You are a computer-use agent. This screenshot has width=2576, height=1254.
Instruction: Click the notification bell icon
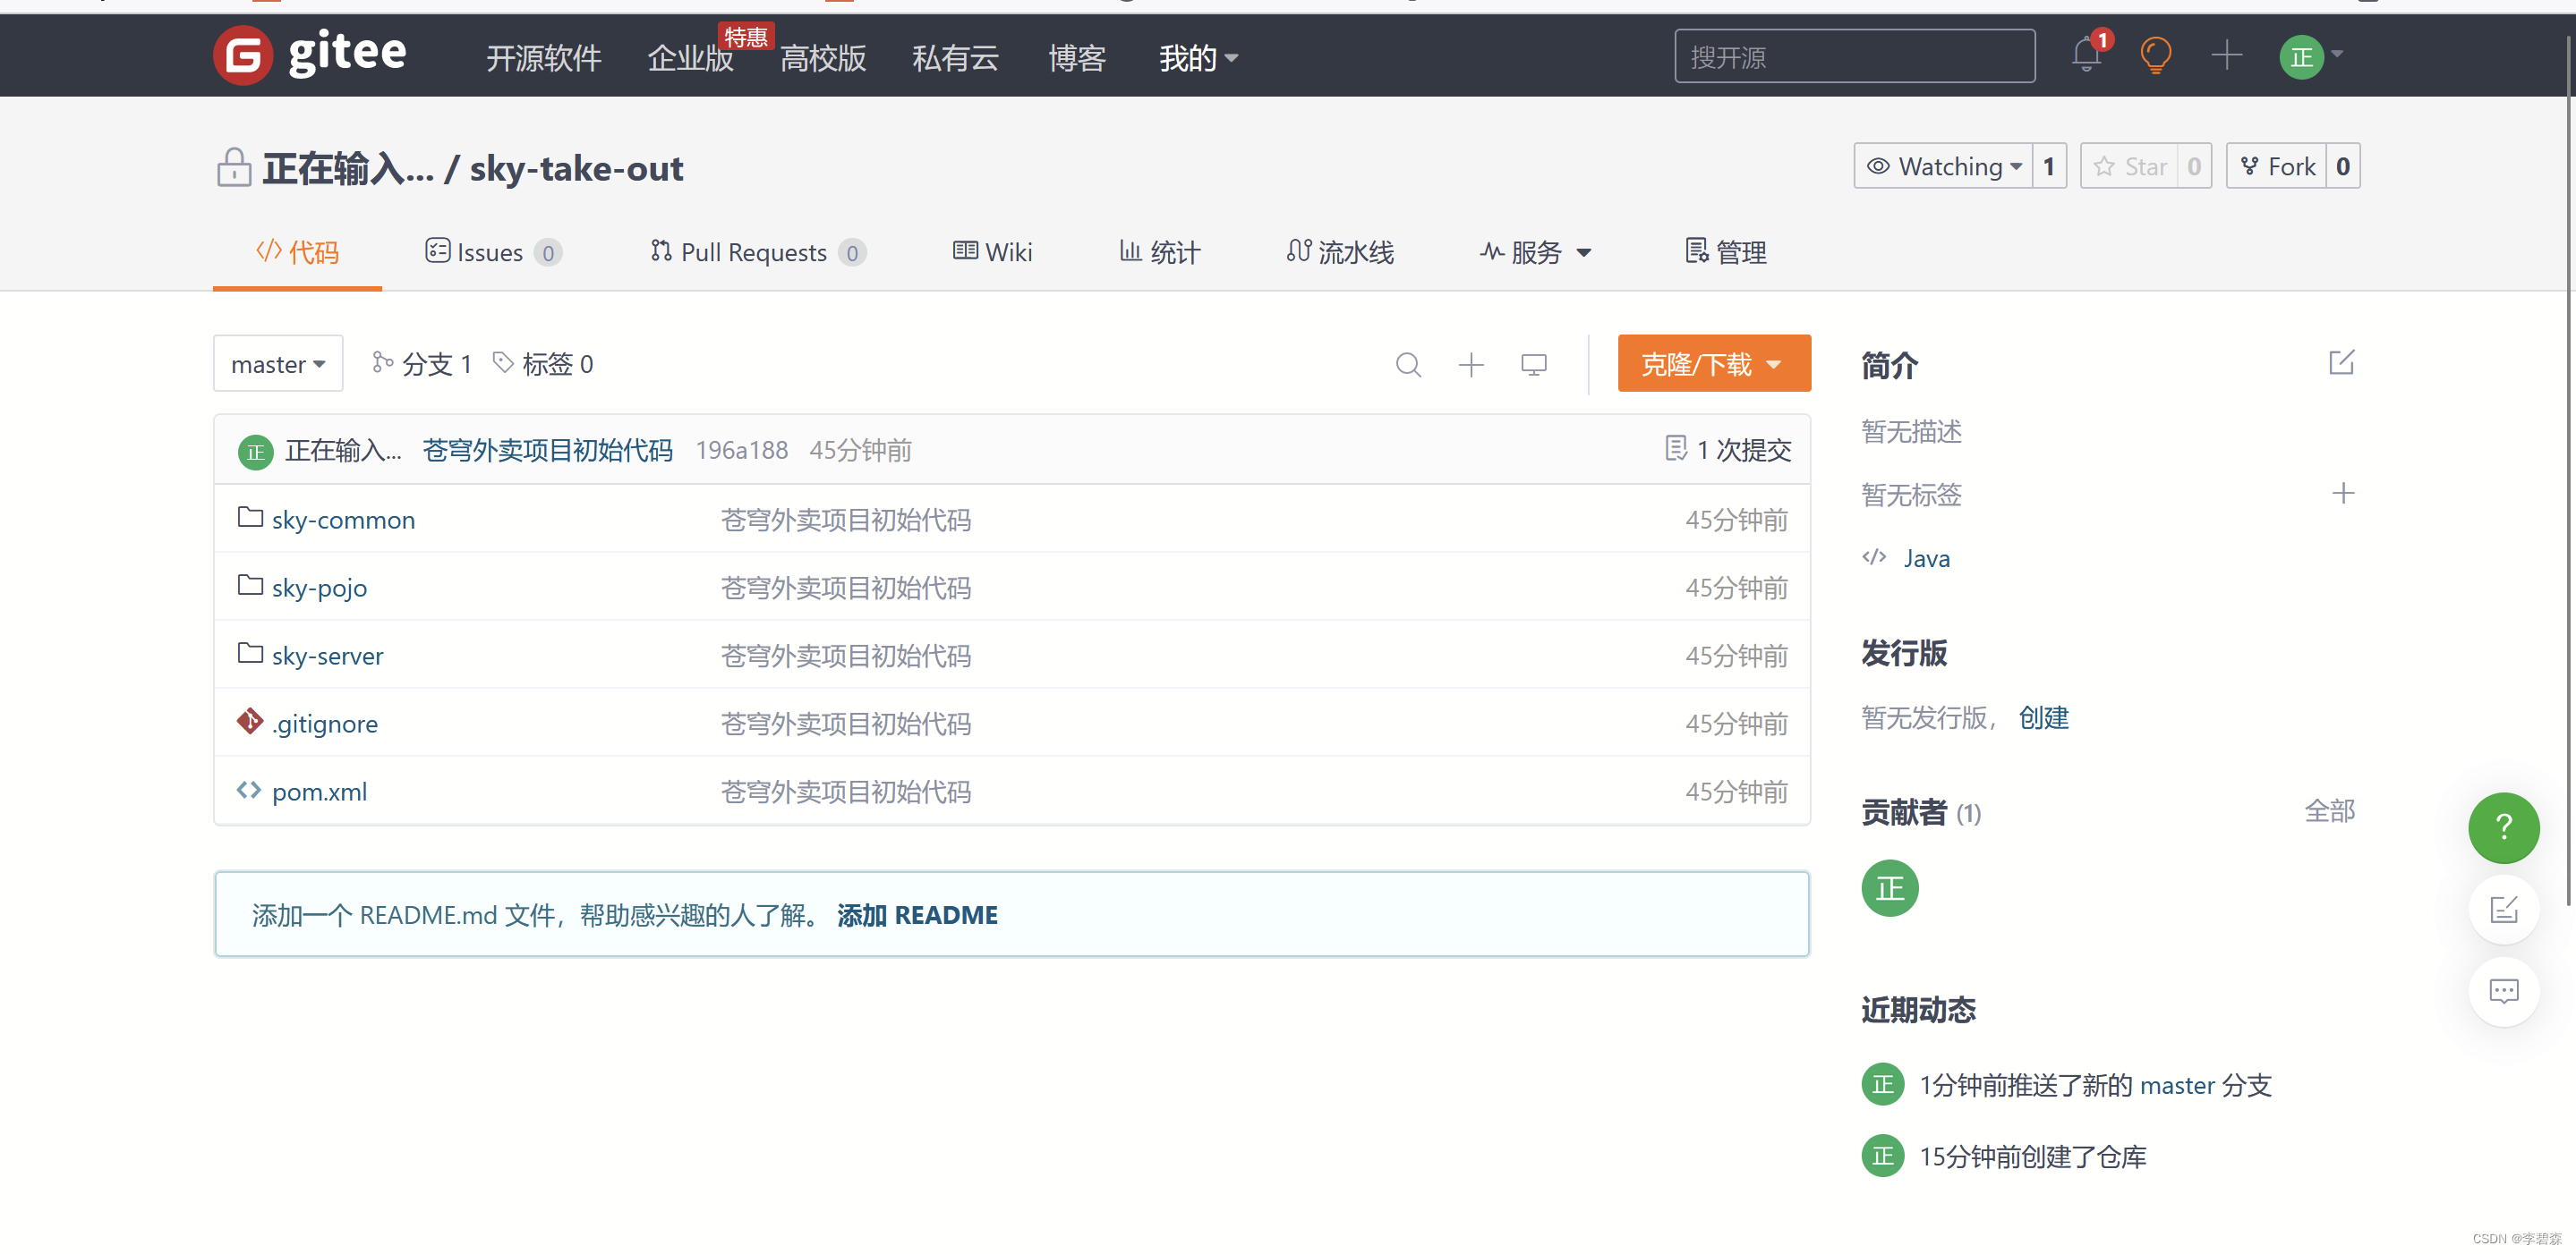coord(2086,55)
